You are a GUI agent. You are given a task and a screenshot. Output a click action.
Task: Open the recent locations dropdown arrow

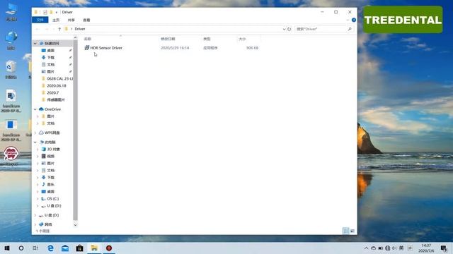click(53, 29)
